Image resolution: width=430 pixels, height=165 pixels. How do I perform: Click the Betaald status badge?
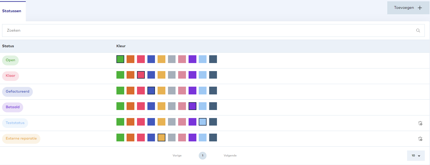13,107
